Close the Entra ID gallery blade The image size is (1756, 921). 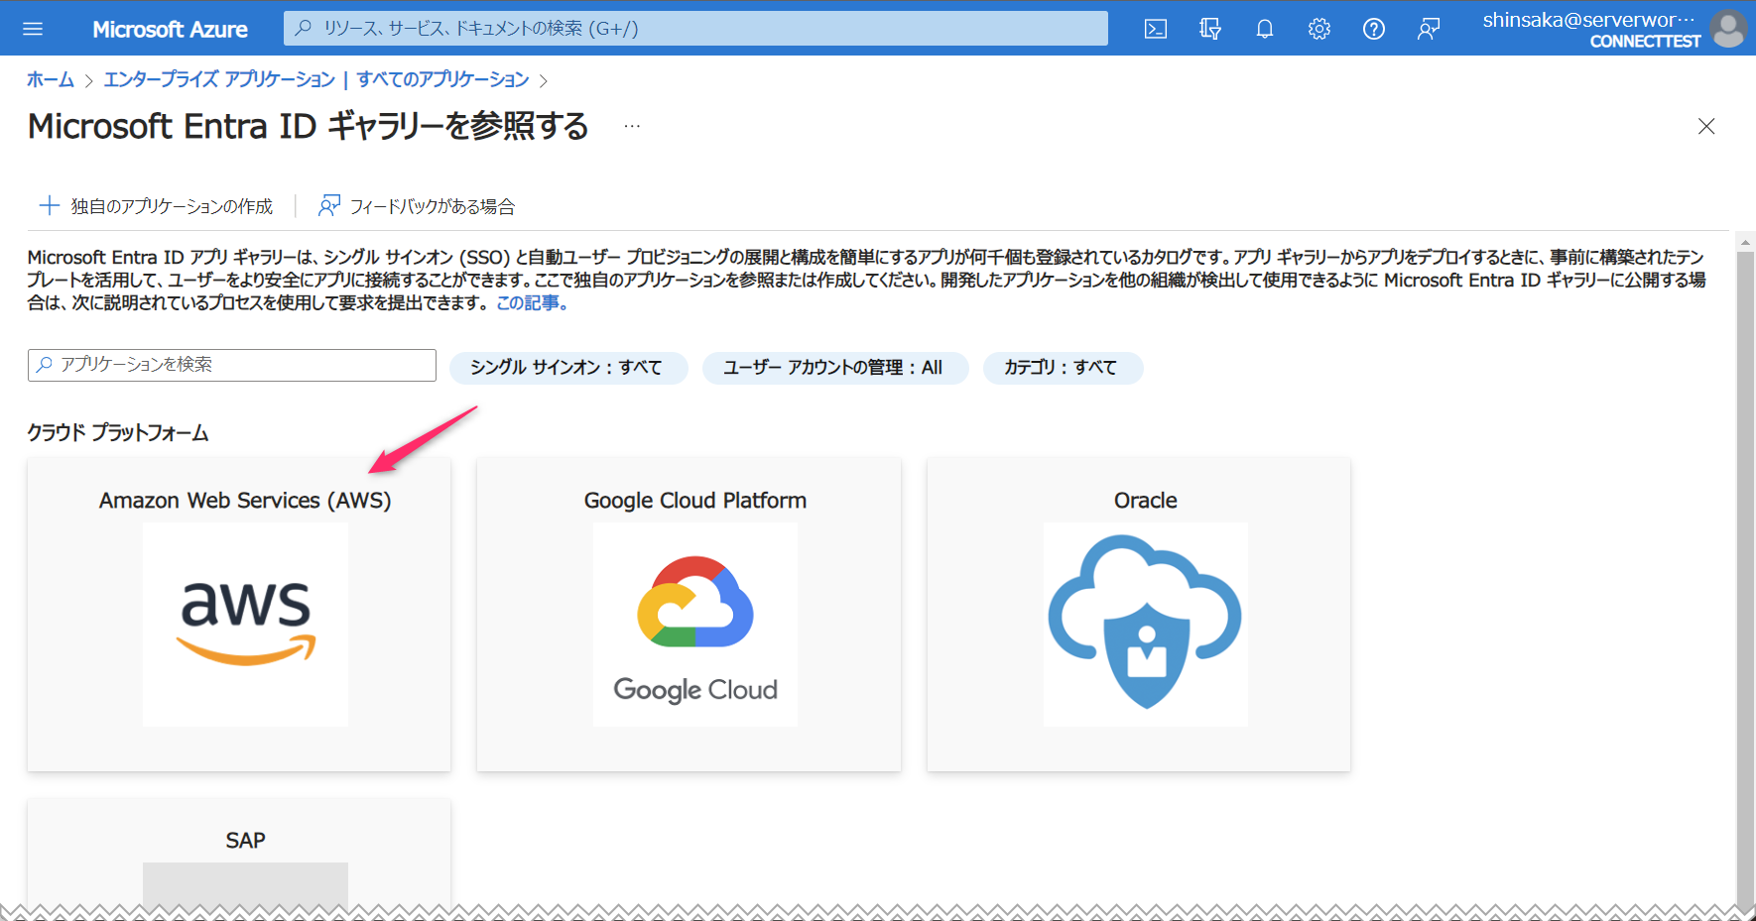pyautogui.click(x=1706, y=126)
